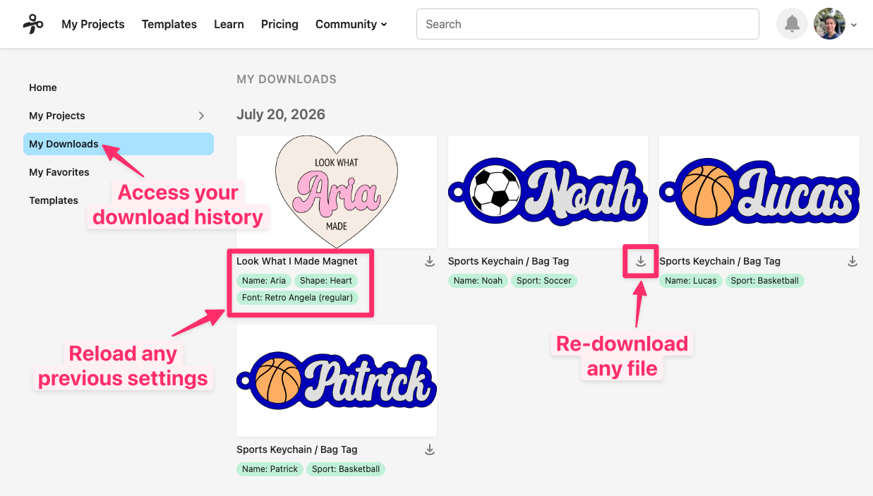
Task: Click the Shape: Heart tag
Action: [326, 281]
